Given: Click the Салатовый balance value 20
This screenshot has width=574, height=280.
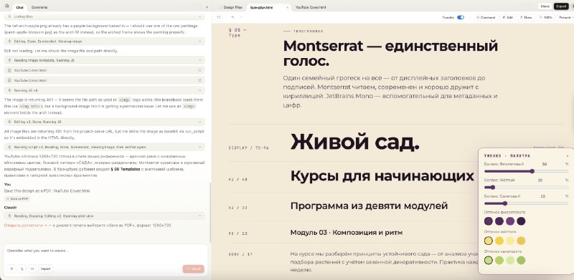Looking at the screenshot, I should 543,196.
